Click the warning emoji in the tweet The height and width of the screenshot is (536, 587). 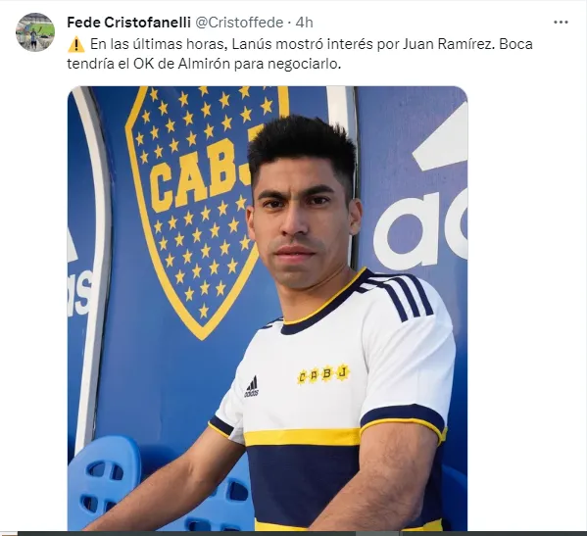click(76, 44)
